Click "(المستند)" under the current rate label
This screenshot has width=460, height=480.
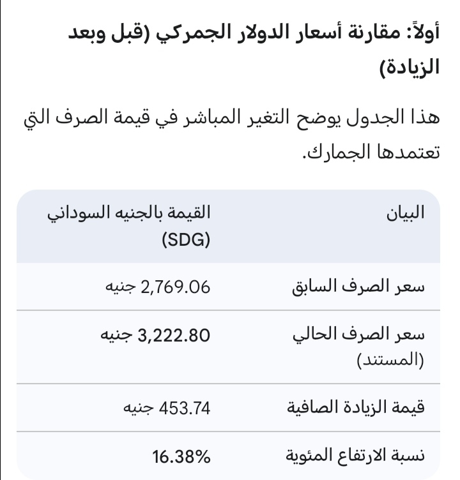(390, 360)
